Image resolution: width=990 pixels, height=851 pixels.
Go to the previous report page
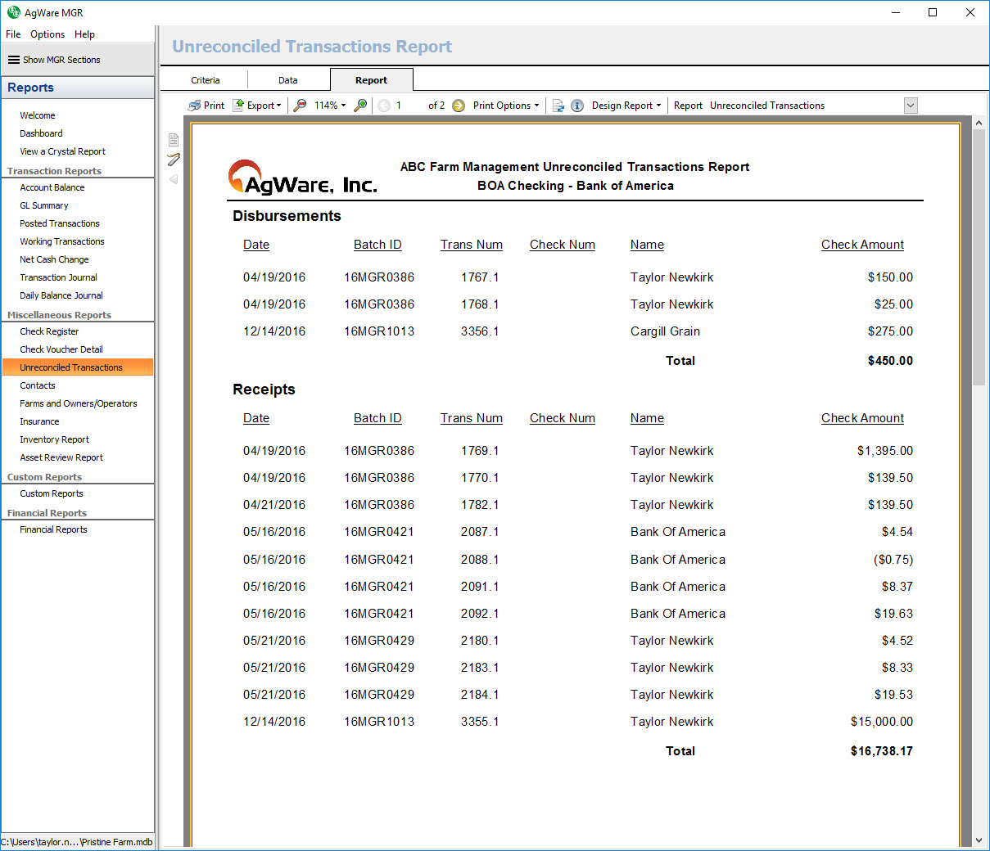point(384,106)
